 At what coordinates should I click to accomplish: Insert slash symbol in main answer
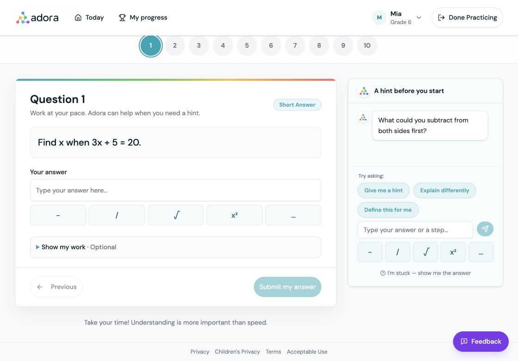(117, 215)
